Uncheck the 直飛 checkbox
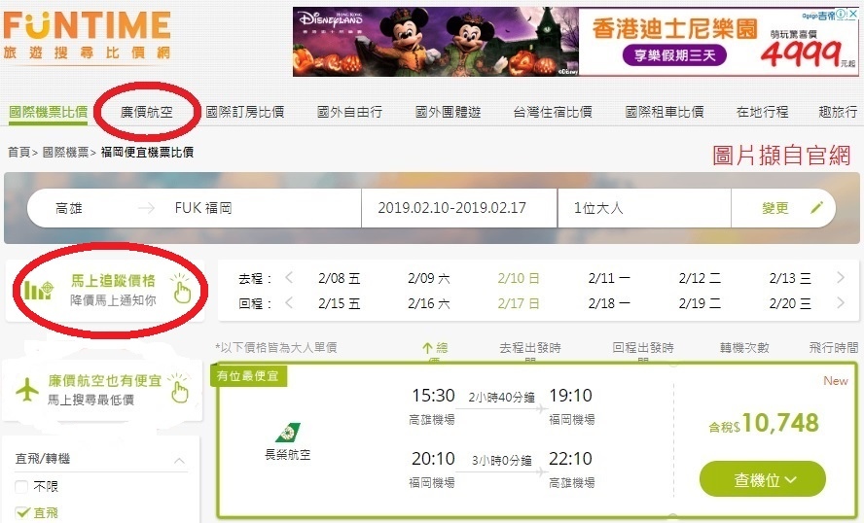The height and width of the screenshot is (523, 864). [22, 512]
